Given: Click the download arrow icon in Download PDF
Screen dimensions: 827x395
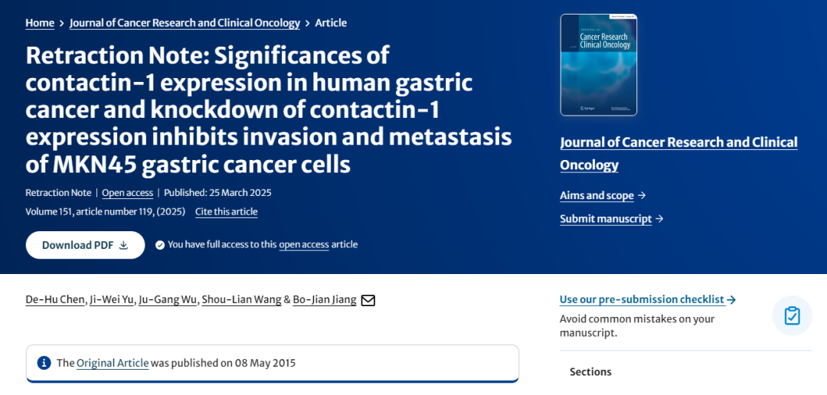Looking at the screenshot, I should [123, 245].
